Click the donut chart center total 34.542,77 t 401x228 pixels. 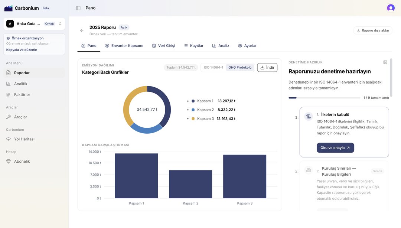tap(147, 110)
